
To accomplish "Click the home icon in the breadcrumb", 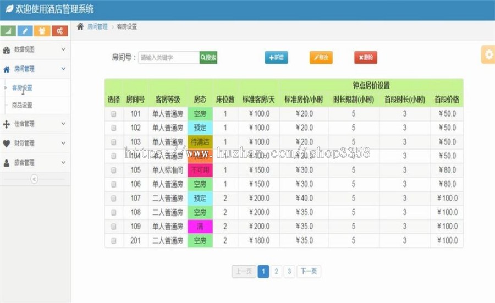I will [80, 26].
